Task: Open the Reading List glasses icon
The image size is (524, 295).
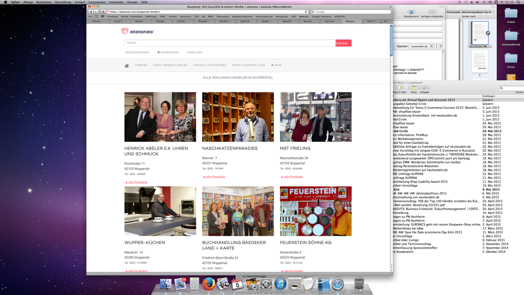Action: click(90, 16)
